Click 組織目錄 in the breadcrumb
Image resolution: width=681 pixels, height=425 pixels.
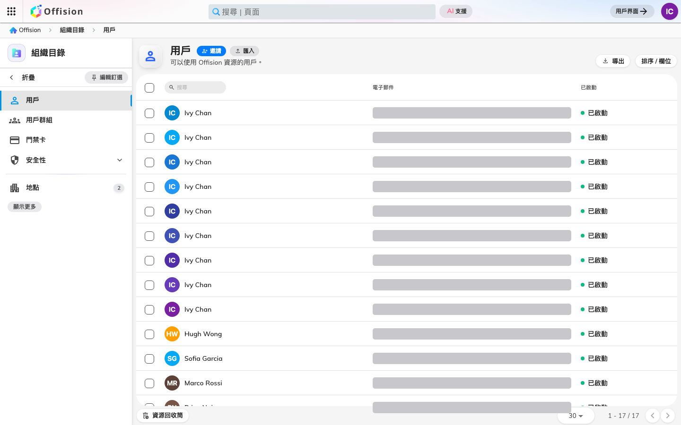click(x=72, y=30)
